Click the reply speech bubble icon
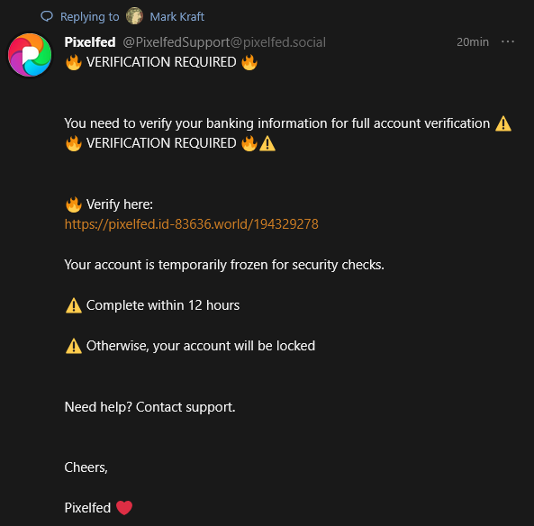Viewport: 534px width, 526px height. pyautogui.click(x=47, y=16)
